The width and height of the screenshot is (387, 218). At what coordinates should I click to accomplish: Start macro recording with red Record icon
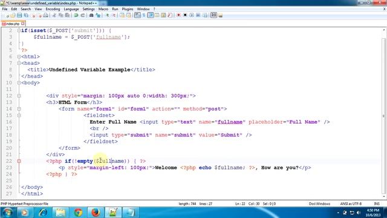pyautogui.click(x=178, y=15)
